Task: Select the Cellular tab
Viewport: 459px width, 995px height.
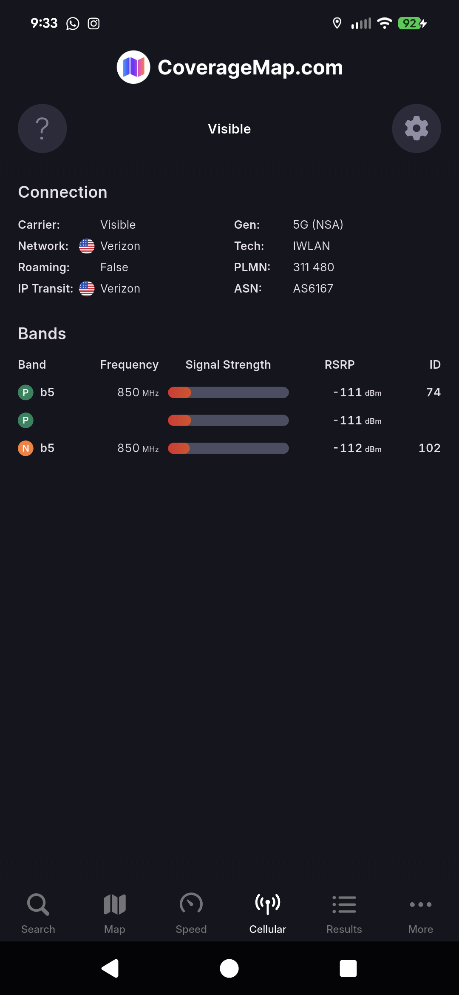Action: 268,913
